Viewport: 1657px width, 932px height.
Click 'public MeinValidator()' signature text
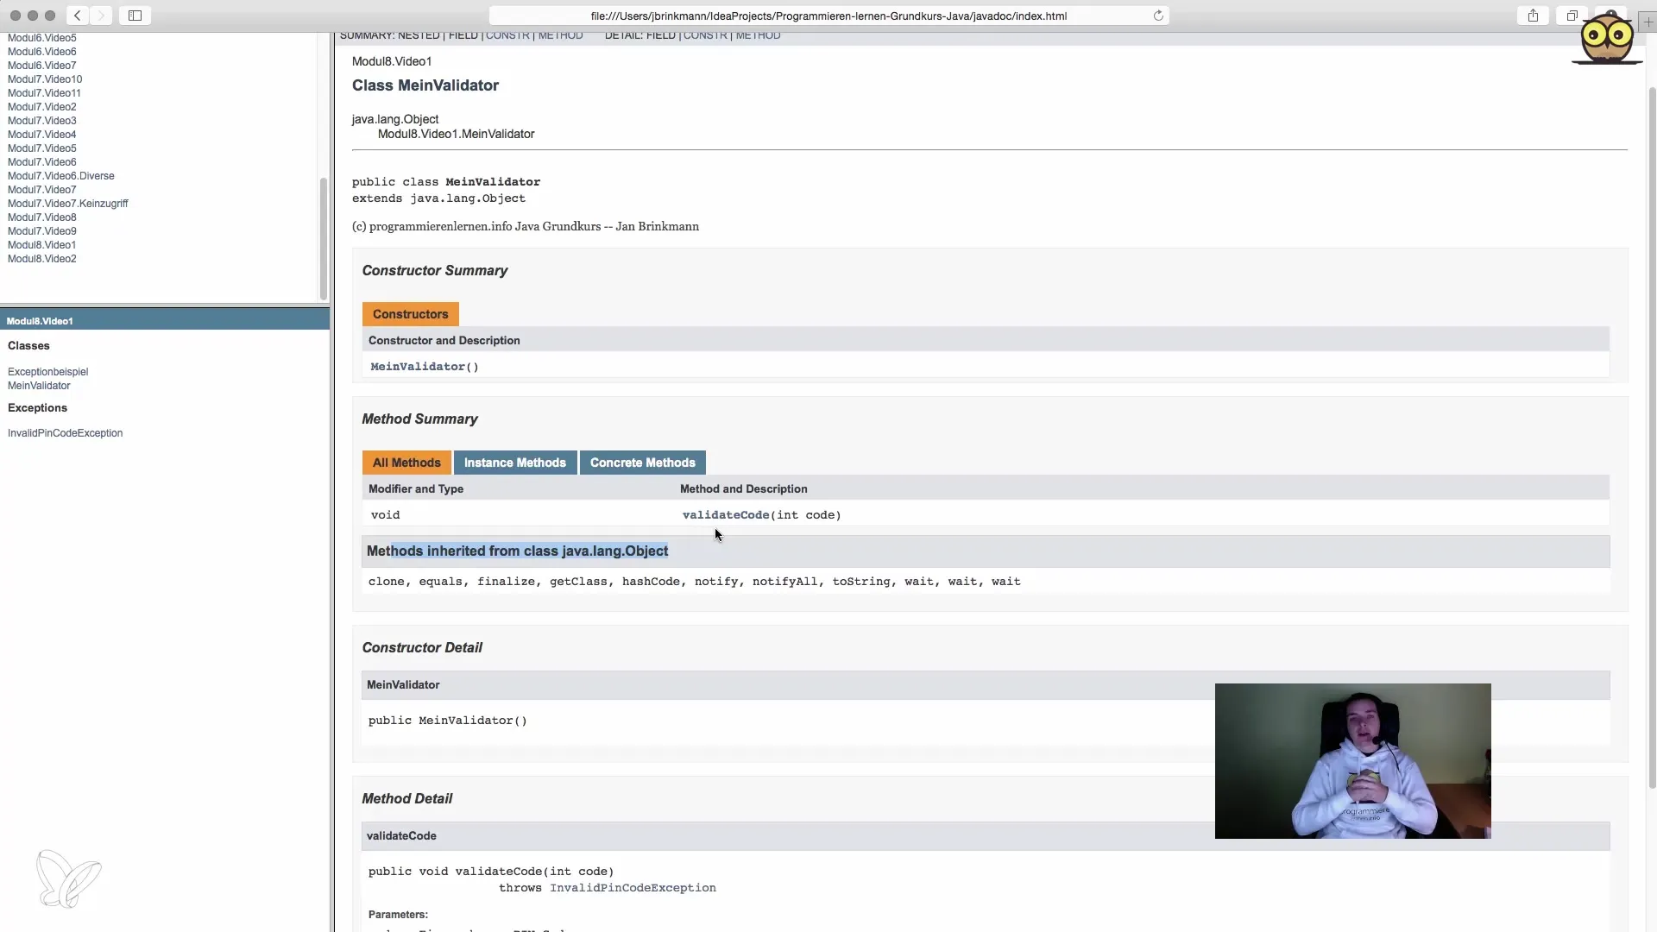[x=447, y=721]
